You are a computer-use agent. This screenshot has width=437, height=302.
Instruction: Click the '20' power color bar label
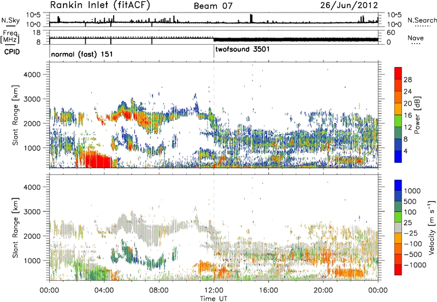click(x=408, y=104)
